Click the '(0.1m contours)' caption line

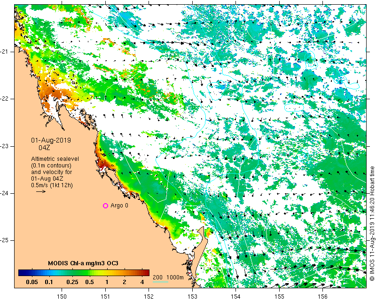point(51,166)
